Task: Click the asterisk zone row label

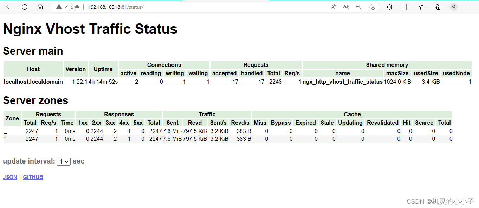Action: click(x=5, y=139)
